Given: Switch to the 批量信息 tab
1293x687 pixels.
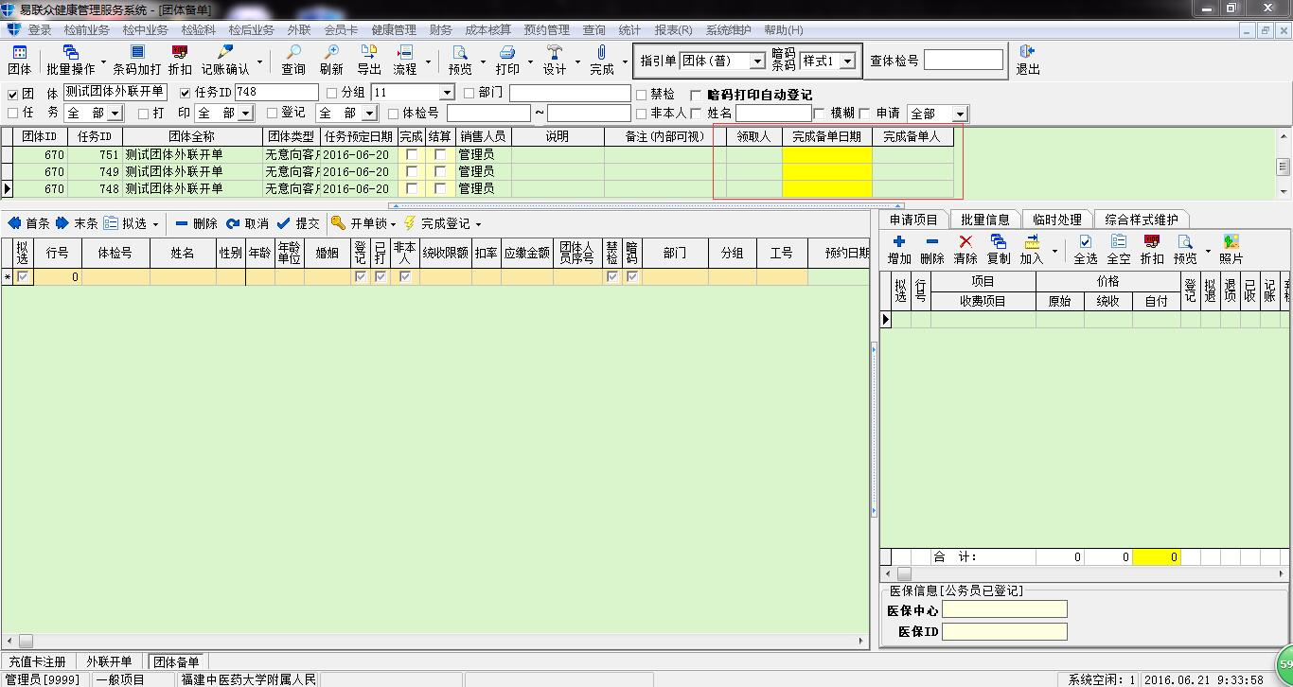Looking at the screenshot, I should point(985,220).
